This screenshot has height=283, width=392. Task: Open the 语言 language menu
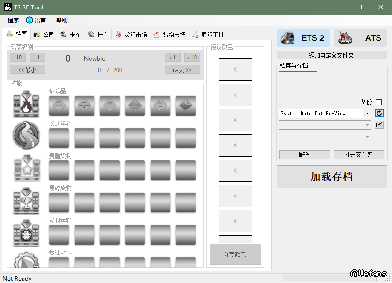[x=36, y=20]
